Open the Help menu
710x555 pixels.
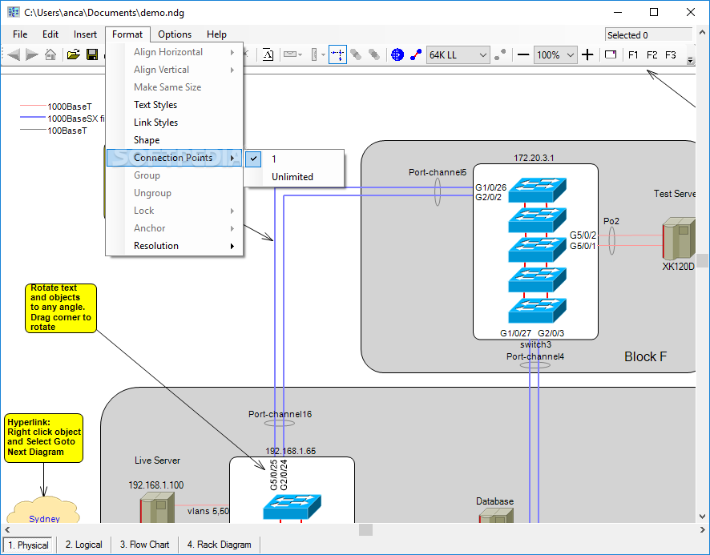pos(216,34)
